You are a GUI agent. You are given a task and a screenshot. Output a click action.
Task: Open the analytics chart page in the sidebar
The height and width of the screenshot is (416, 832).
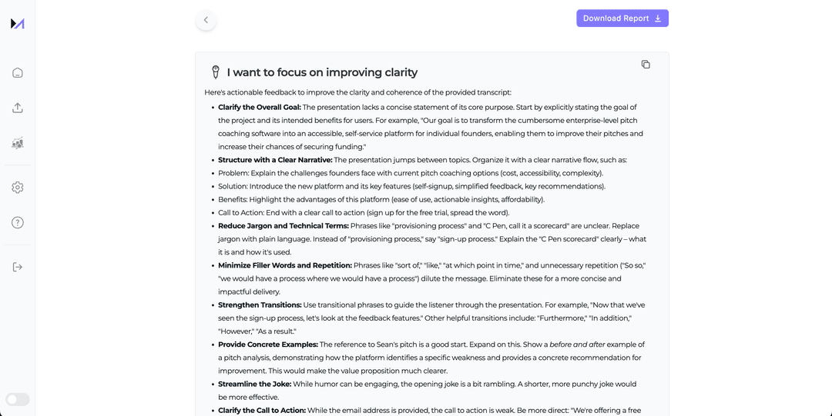click(x=18, y=144)
